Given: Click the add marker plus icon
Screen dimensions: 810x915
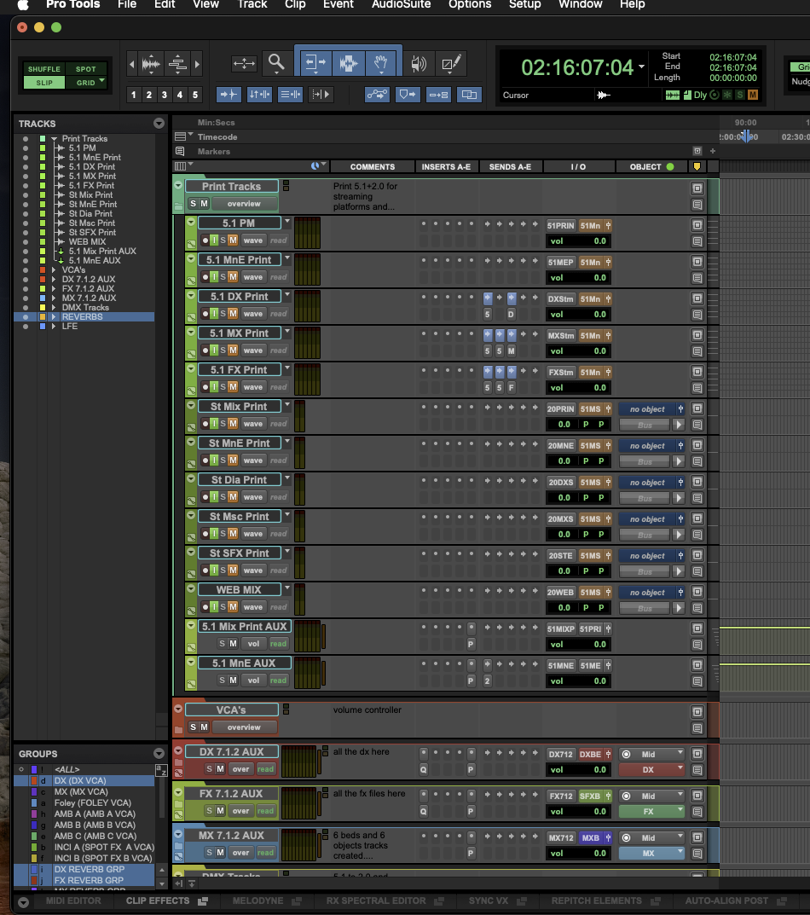Looking at the screenshot, I should point(713,151).
